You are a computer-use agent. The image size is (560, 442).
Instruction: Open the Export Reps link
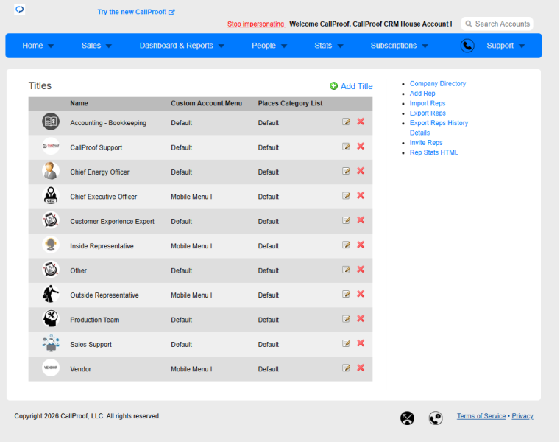[428, 113]
